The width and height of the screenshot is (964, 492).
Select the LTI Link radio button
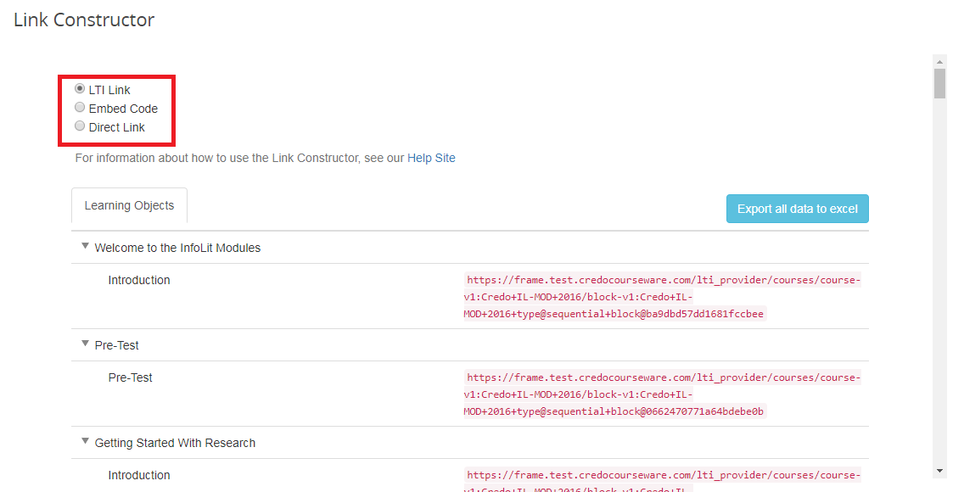80,89
